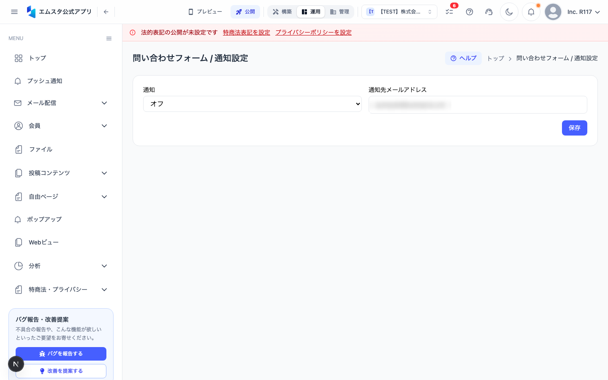This screenshot has height=380, width=608.
Task: Click the エムスタ公式アプリ logo
Action: point(59,12)
